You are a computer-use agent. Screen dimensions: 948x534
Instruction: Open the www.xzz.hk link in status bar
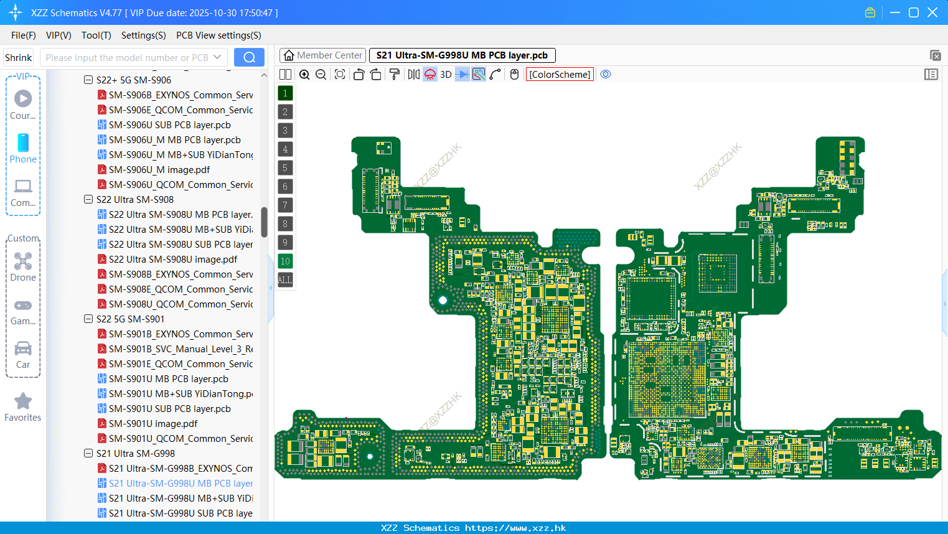coord(515,528)
